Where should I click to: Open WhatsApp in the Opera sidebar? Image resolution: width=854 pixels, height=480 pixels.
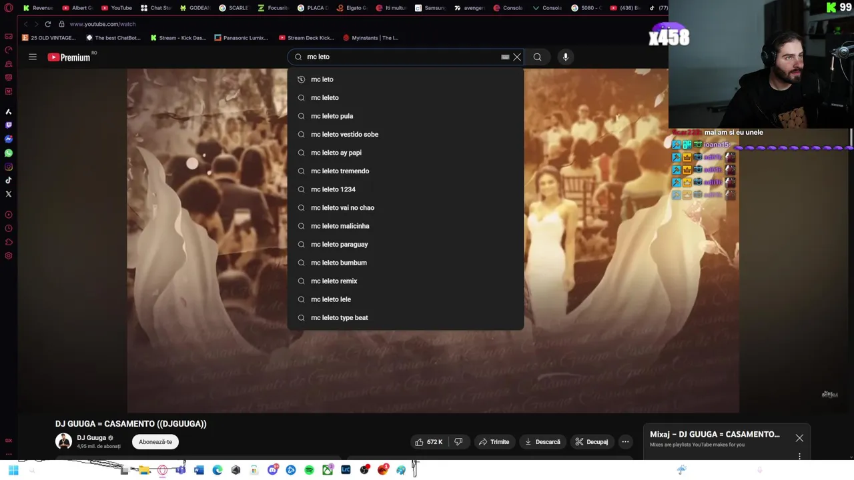(9, 153)
